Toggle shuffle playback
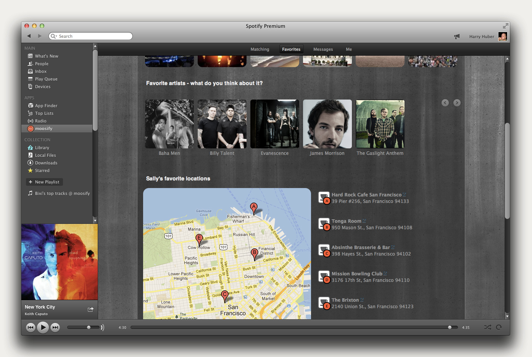Screen dimensions: 532x357 [x=488, y=327]
